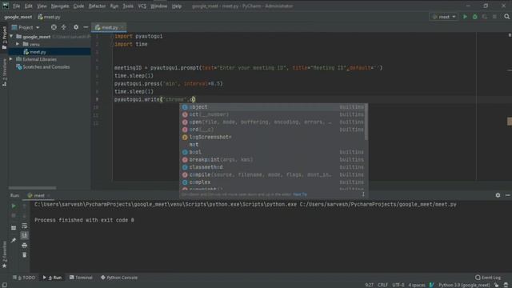Click the soft-wrap icon in Run panel
This screenshot has width=512, height=288.
point(25,226)
